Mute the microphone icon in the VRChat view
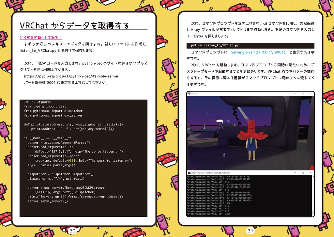Image resolution: width=334 pixels, height=237 pixels. [224, 155]
